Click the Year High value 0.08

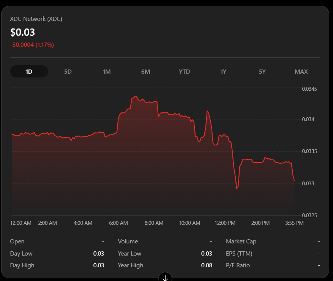point(207,265)
